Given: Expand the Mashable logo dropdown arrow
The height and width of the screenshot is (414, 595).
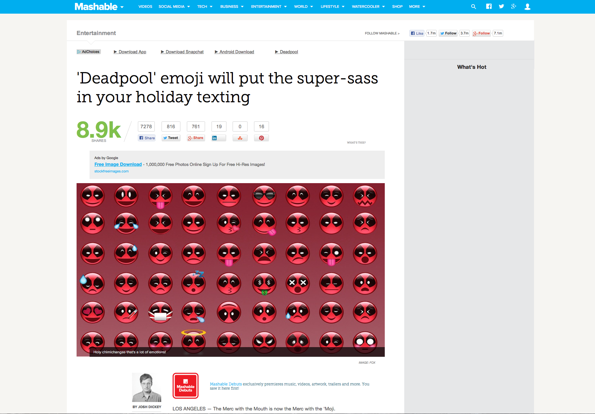Looking at the screenshot, I should 122,7.
